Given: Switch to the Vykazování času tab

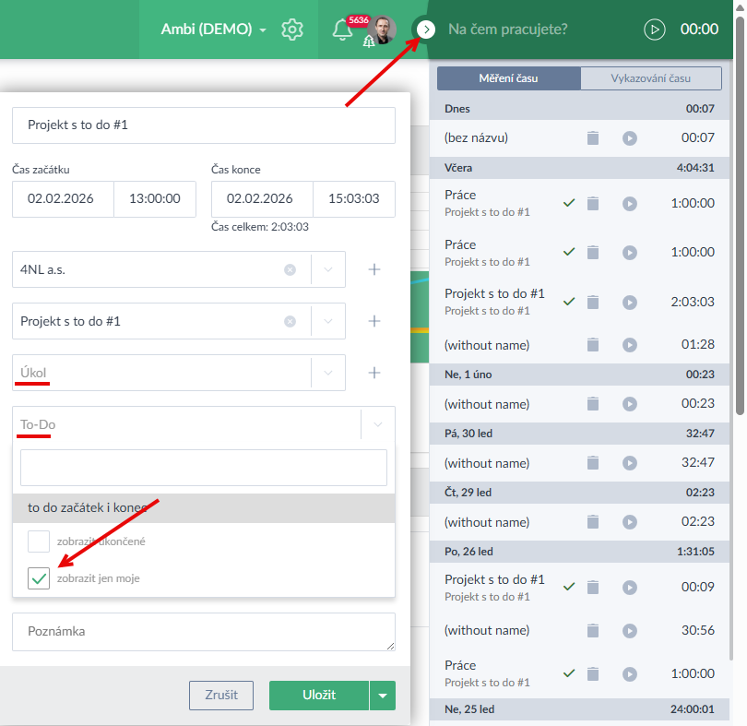Looking at the screenshot, I should pos(651,78).
